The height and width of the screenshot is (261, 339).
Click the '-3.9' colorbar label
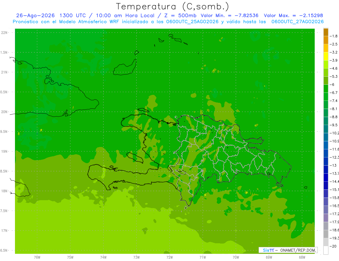[x=334, y=60]
